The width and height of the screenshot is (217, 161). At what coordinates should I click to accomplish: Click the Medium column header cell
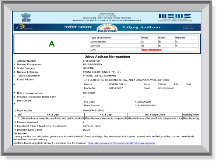(x=187, y=38)
